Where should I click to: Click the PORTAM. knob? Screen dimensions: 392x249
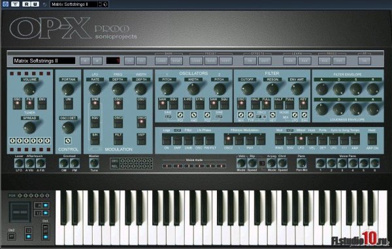click(68, 89)
